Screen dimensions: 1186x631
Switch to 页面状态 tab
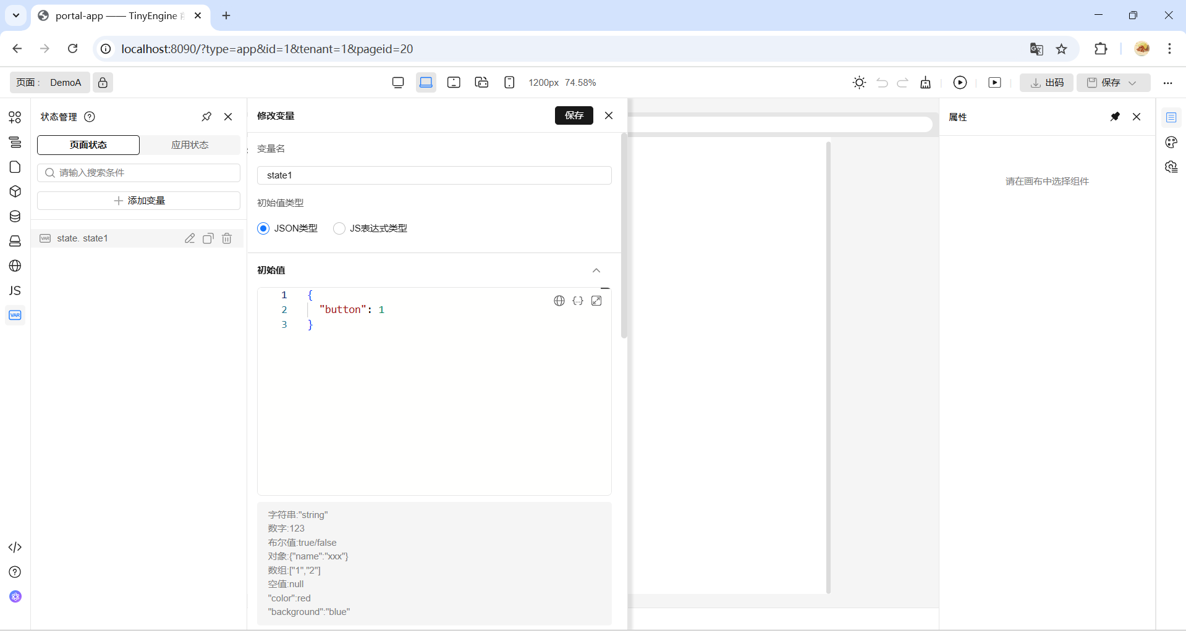coord(88,145)
